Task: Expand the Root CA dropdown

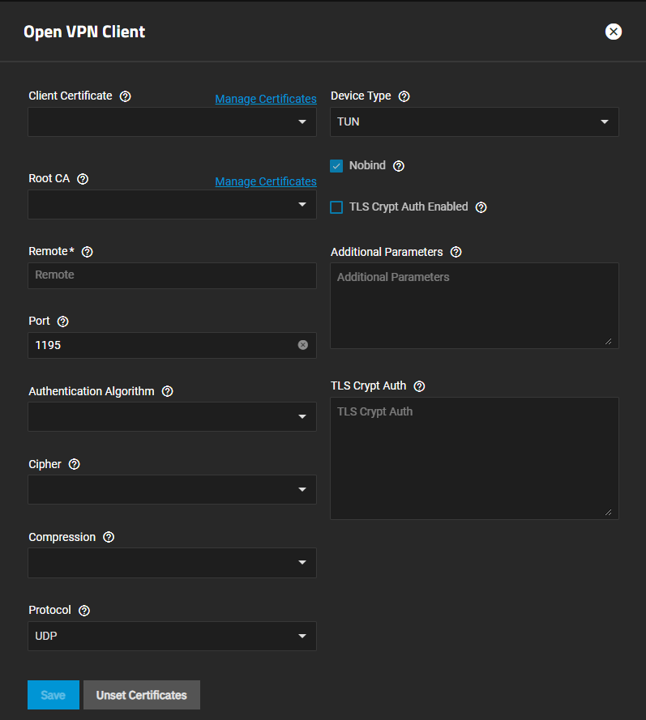Action: (x=173, y=204)
